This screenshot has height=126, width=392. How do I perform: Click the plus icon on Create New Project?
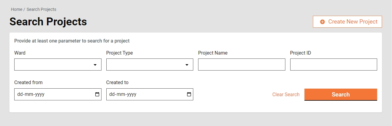click(322, 22)
